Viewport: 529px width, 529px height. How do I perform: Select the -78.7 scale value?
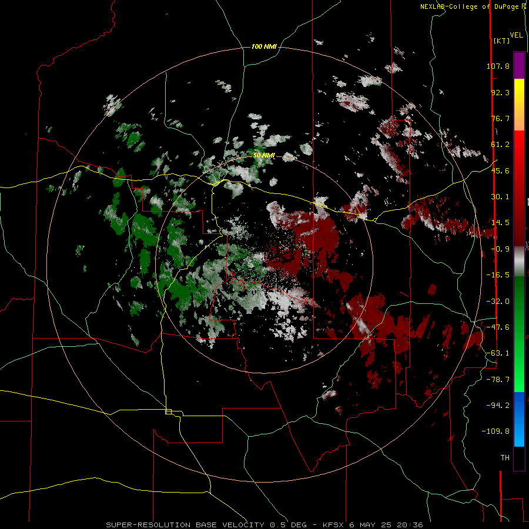click(498, 380)
